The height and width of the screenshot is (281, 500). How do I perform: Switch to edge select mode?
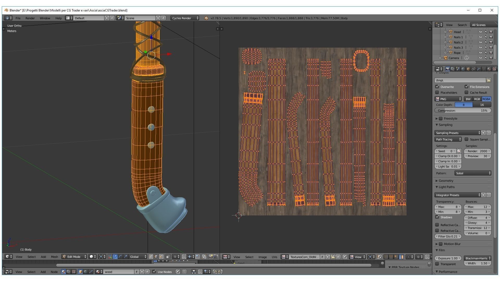pyautogui.click(x=156, y=257)
